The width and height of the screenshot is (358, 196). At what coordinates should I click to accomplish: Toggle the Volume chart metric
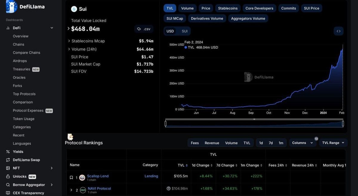pos(187,8)
